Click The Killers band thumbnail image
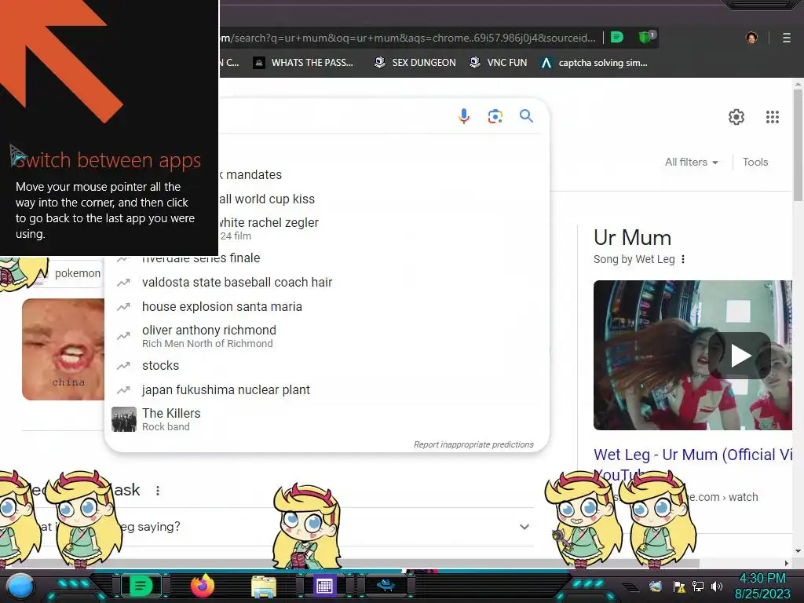The width and height of the screenshot is (804, 603). (124, 419)
